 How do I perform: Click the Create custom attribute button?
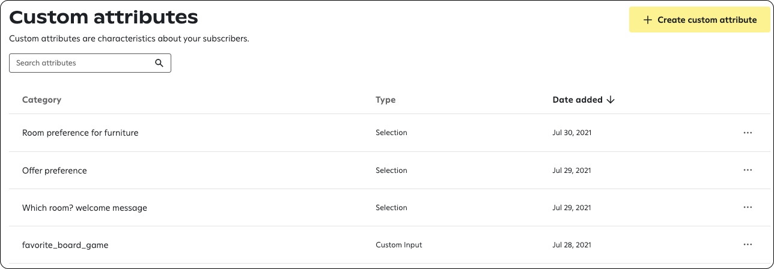point(699,20)
